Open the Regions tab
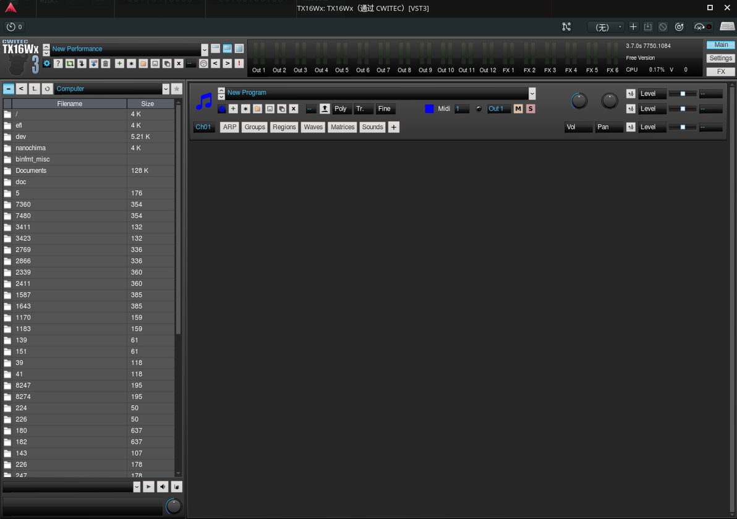The height and width of the screenshot is (519, 737). click(x=284, y=127)
